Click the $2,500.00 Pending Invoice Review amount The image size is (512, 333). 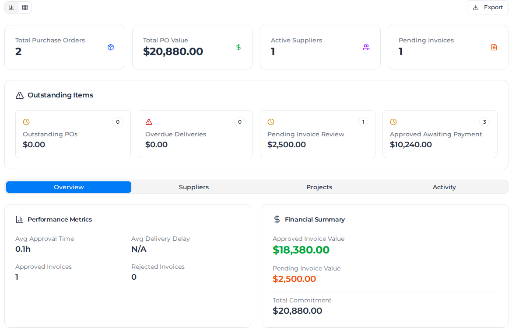(286, 145)
